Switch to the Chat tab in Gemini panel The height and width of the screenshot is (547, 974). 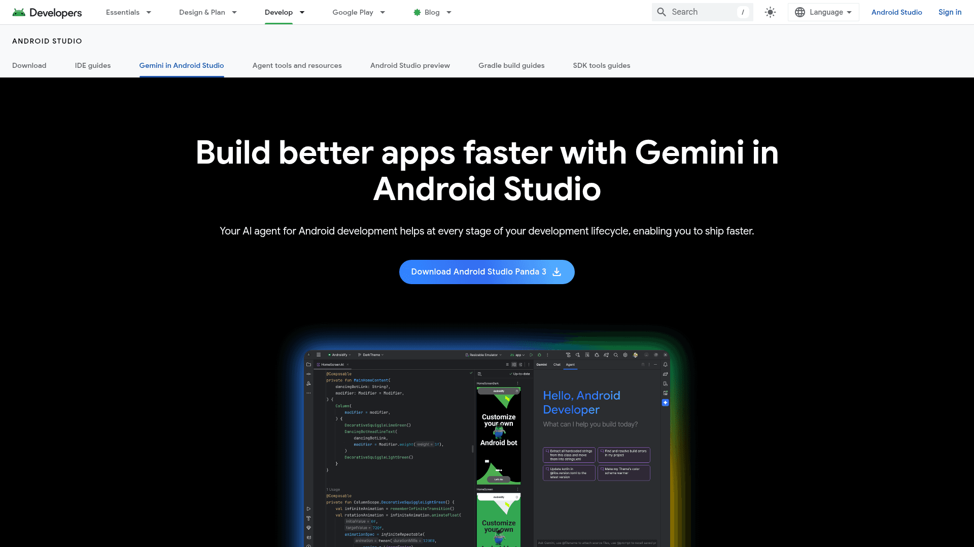tap(556, 364)
